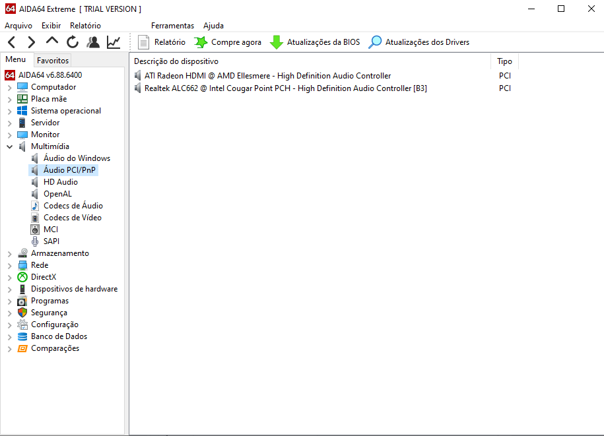Viewport: 604px width, 436px height.
Task: Expand the Sistema operacional node
Action: tap(10, 111)
